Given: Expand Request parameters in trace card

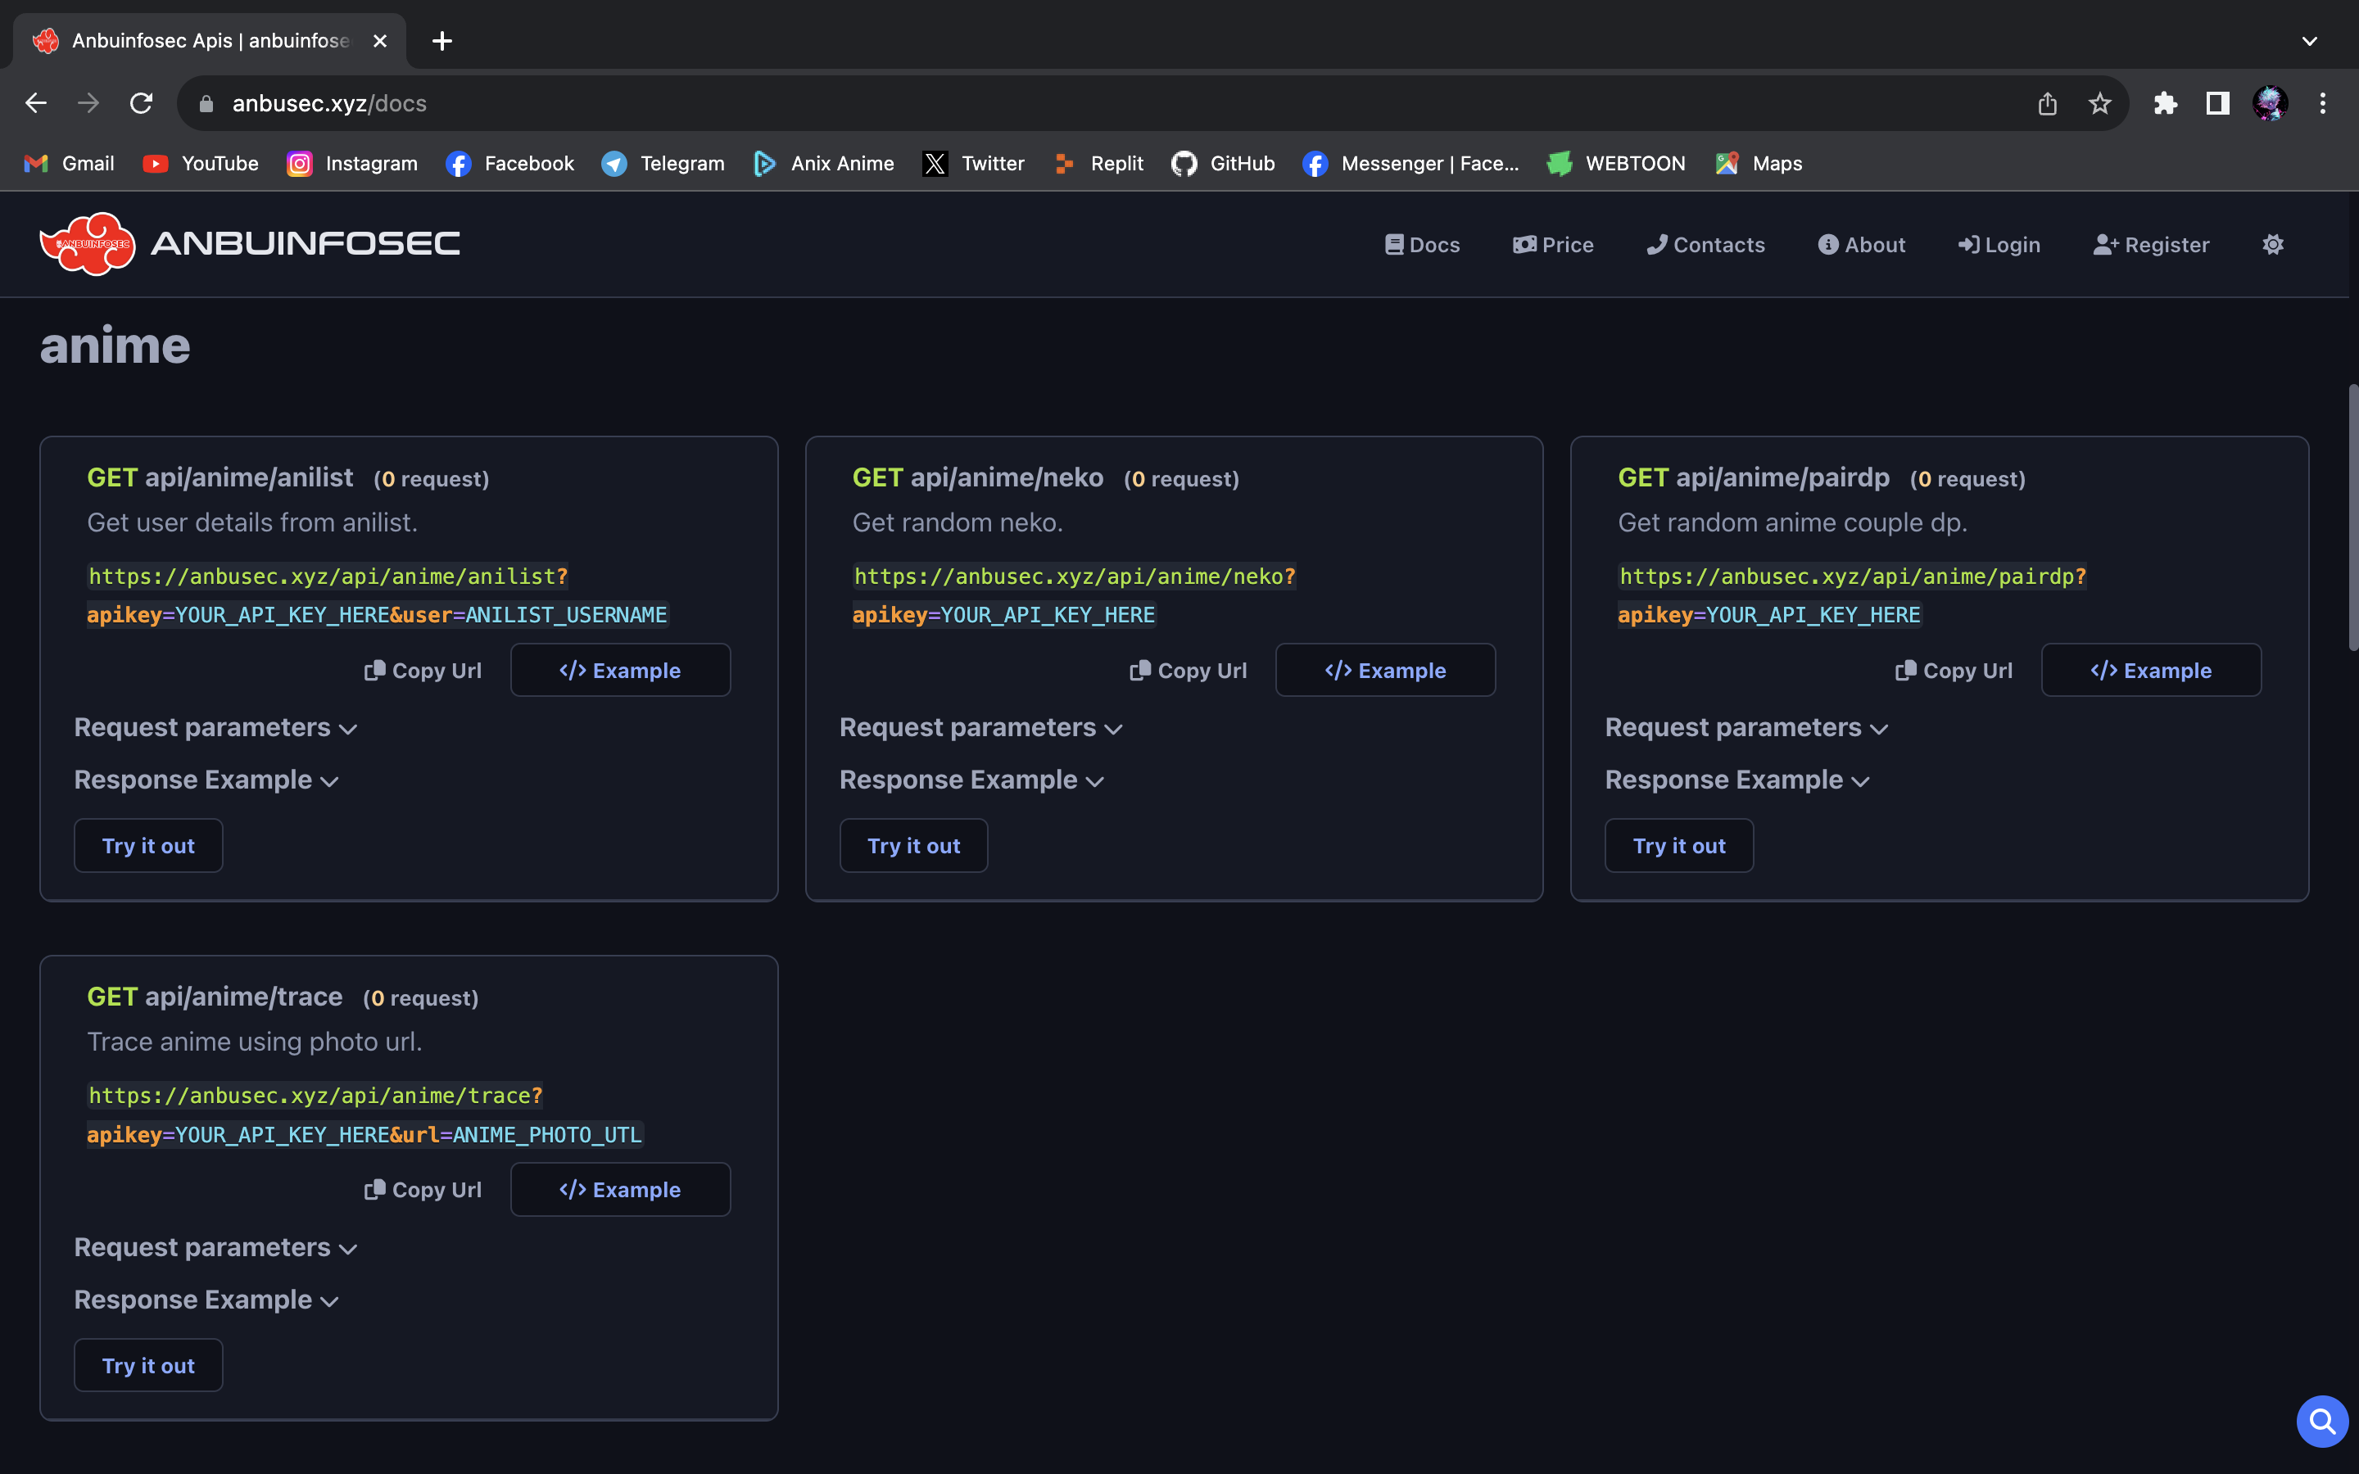Looking at the screenshot, I should [215, 1248].
